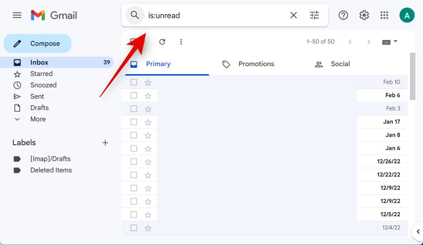
Task: Open Settings gear icon
Action: coord(364,15)
